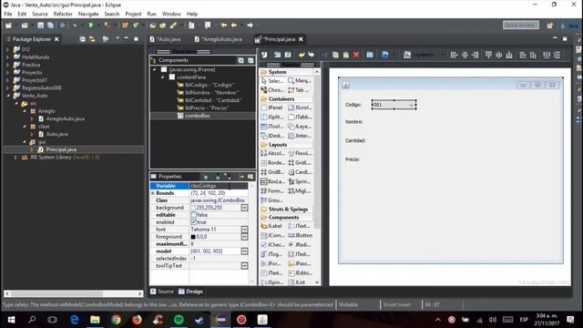
Task: Open File Explorer from the Windows taskbar
Action: pyautogui.click(x=95, y=320)
